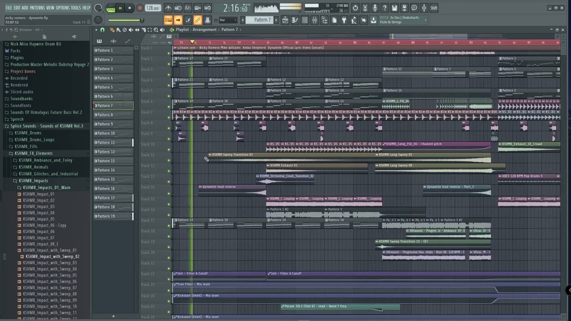Viewport: 571px width, 321px height.
Task: Open the TOOLS menu
Action: (x=76, y=8)
